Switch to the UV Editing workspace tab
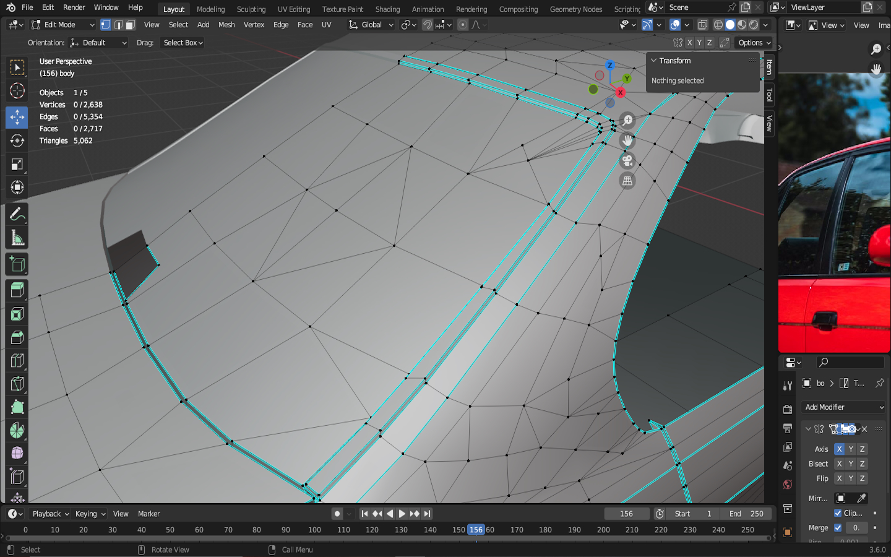Viewport: 891px width, 557px height. [x=294, y=9]
